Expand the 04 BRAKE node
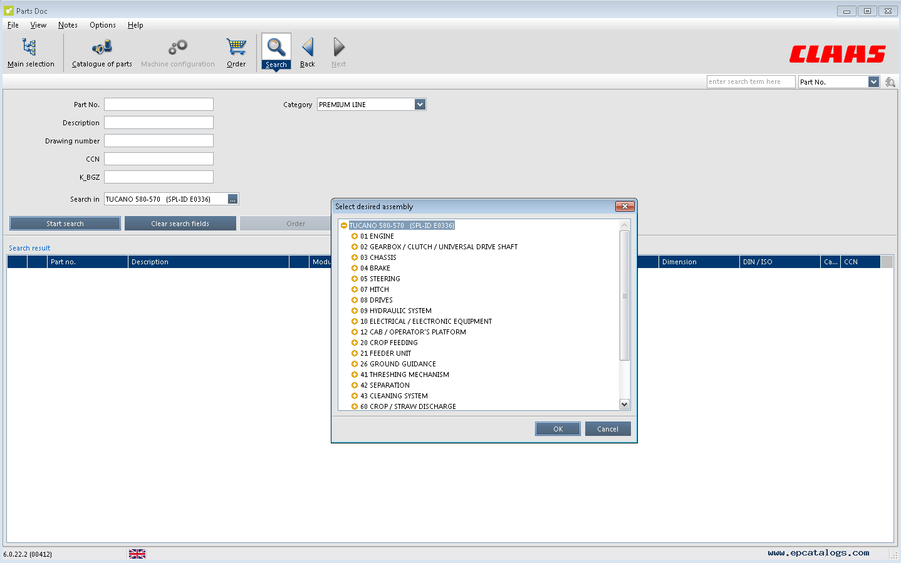 click(x=355, y=268)
